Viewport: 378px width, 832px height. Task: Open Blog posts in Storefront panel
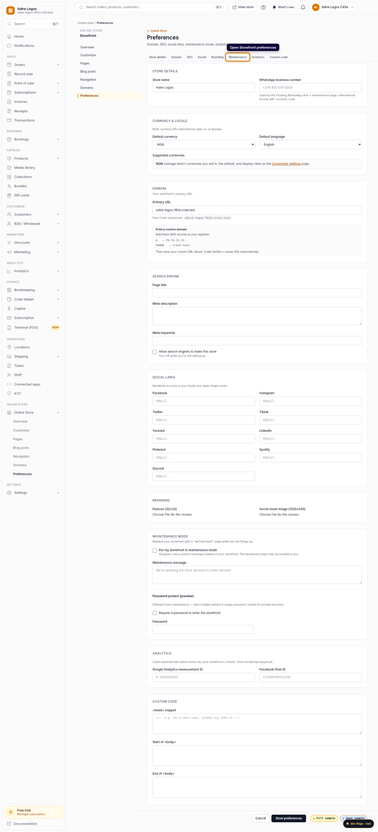pos(88,72)
